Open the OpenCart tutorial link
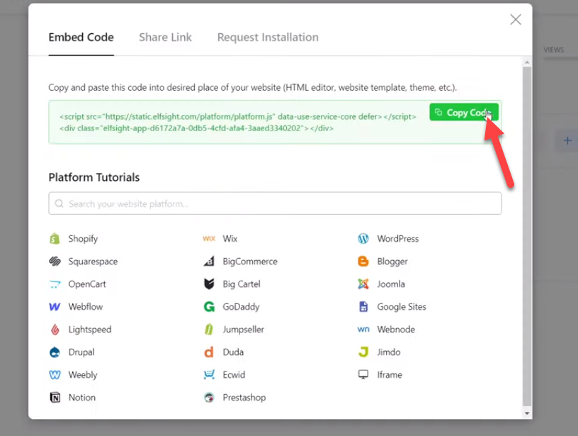578x436 pixels. [87, 284]
